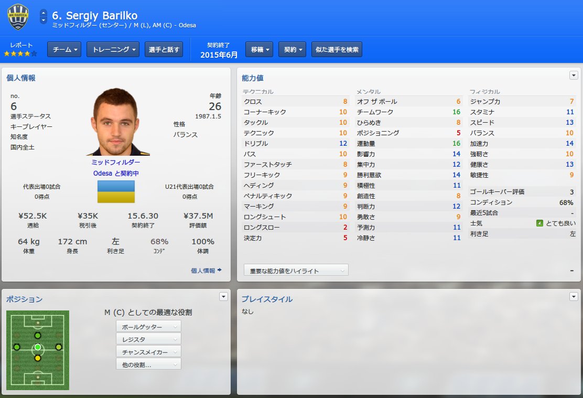Click the report star rating
The width and height of the screenshot is (583, 398).
coord(20,53)
